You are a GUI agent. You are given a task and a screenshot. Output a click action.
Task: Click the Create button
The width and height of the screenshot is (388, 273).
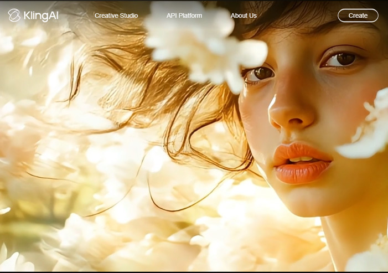358,16
